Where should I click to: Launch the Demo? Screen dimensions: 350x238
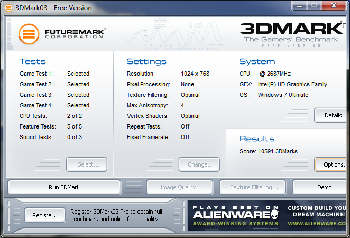[x=319, y=187]
